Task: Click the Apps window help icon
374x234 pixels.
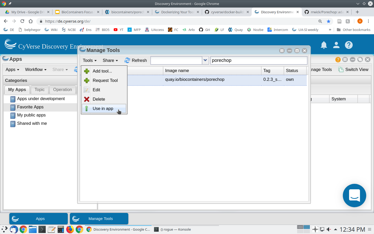Action: [338, 60]
